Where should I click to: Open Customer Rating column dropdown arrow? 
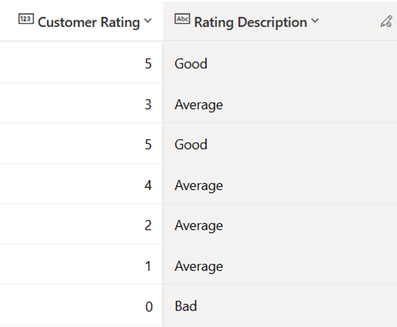148,20
